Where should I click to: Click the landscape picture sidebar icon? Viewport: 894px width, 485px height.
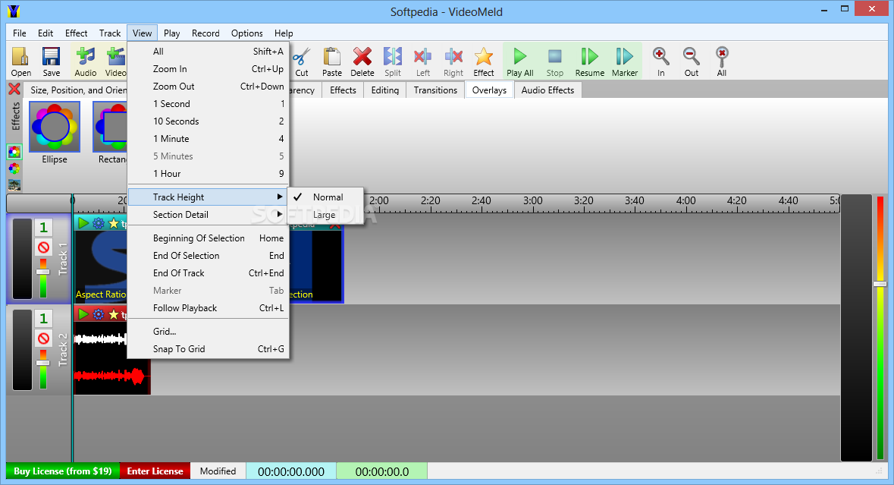[x=14, y=185]
